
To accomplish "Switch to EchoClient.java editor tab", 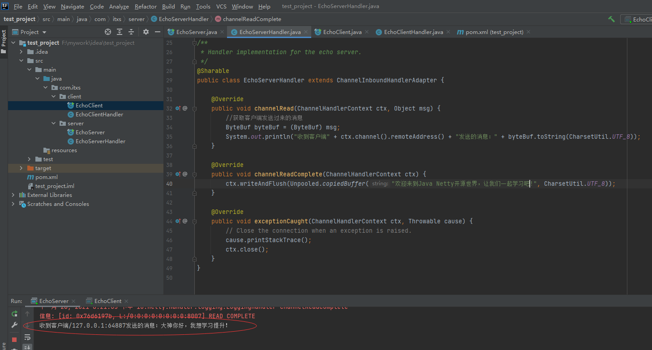I will pos(342,32).
